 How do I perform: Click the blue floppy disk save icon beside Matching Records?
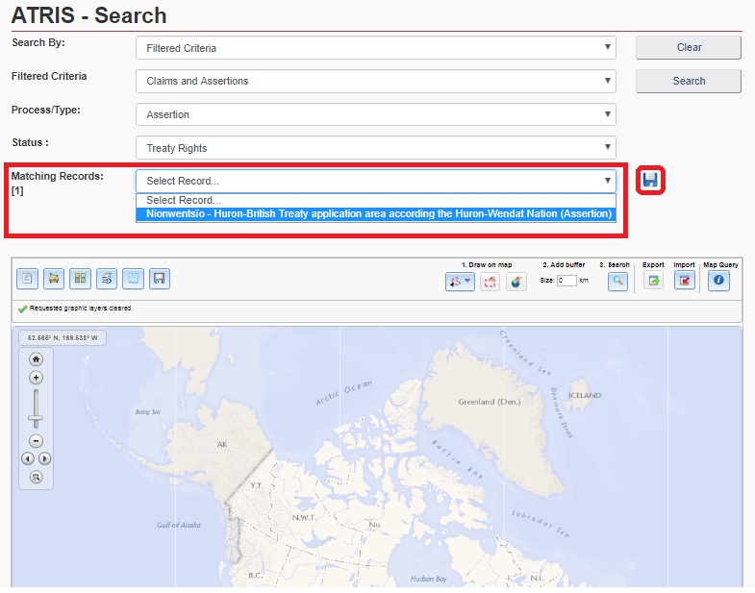pos(650,180)
